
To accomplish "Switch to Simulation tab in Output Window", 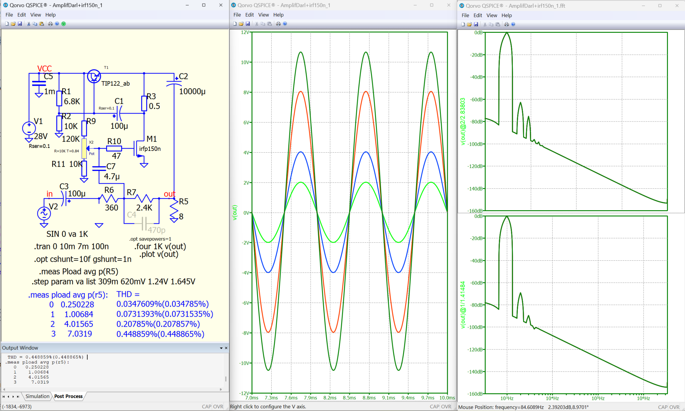I will pos(37,396).
